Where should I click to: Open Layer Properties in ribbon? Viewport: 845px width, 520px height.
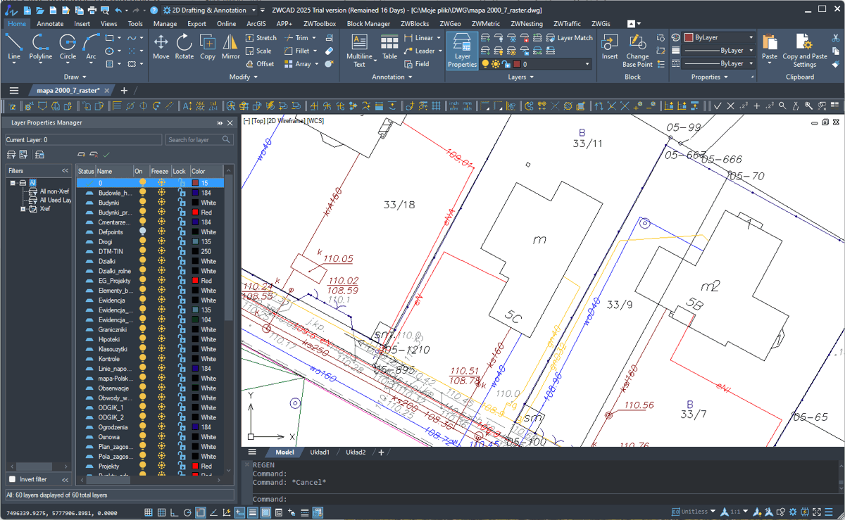coord(462,49)
